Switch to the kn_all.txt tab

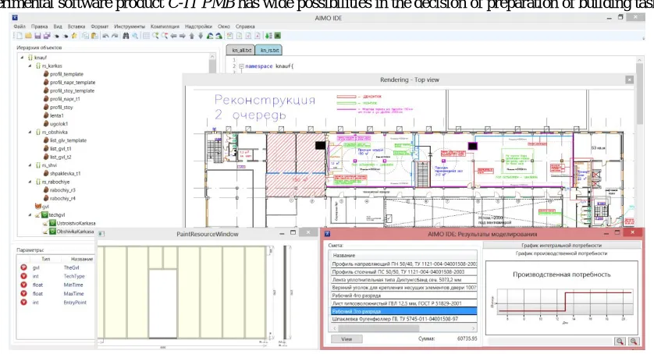click(241, 50)
